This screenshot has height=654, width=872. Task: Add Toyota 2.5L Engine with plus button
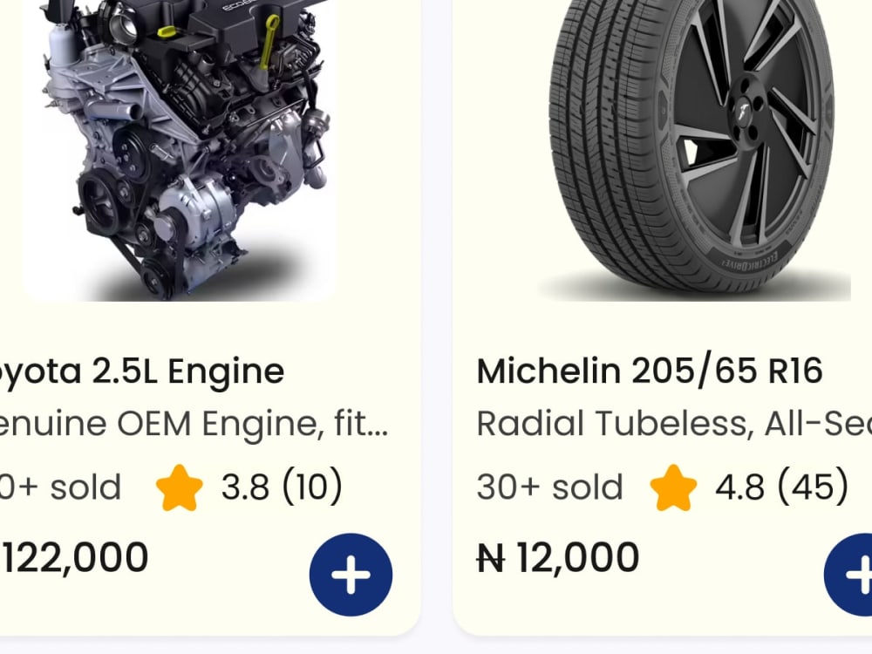pyautogui.click(x=351, y=575)
